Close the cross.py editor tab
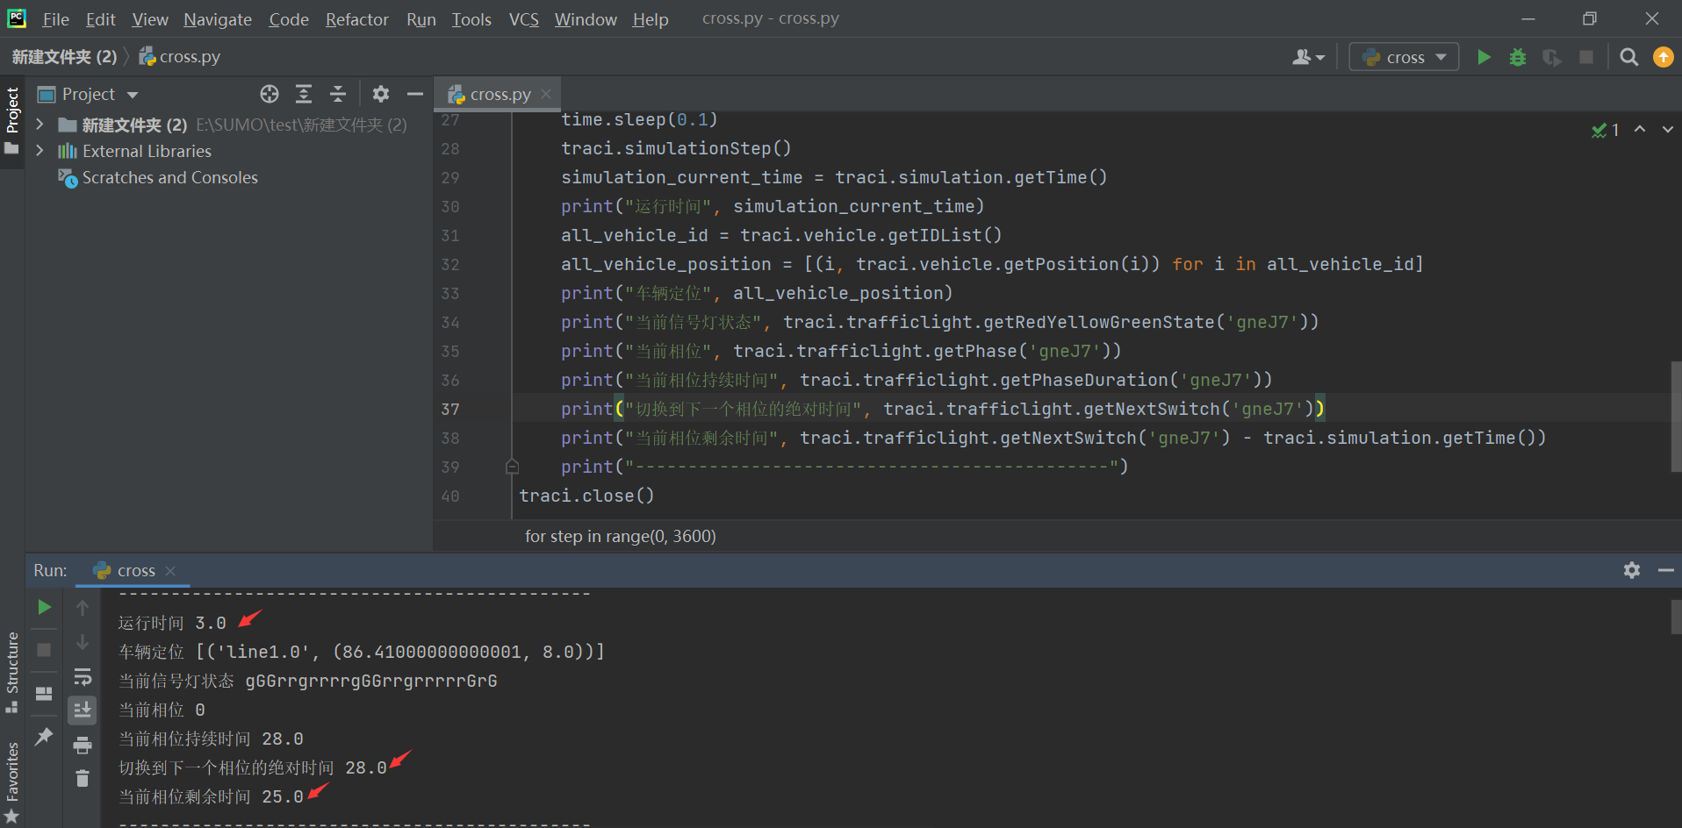The width and height of the screenshot is (1682, 828). 546,94
